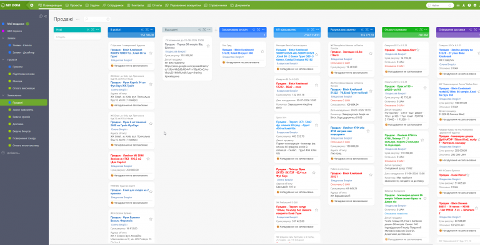Viewport: 480px width, 245px height.
Task: Open the help question-mark icon in top bar
Action: [469, 5]
